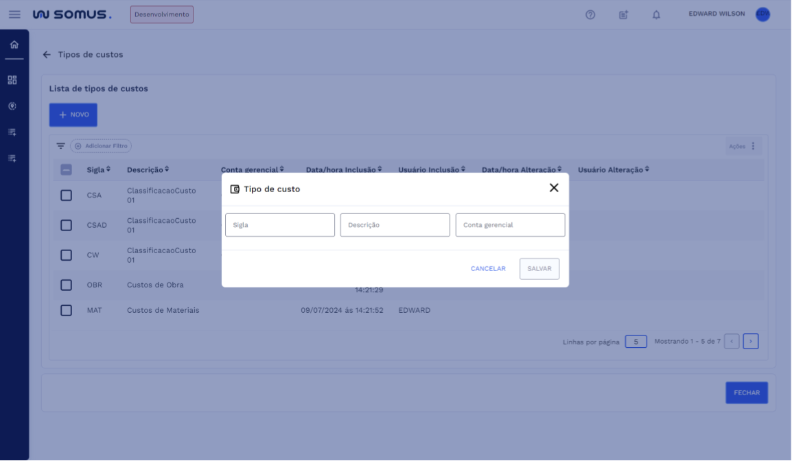The height and width of the screenshot is (461, 792).
Task: Click the home icon in sidebar
Action: point(14,45)
